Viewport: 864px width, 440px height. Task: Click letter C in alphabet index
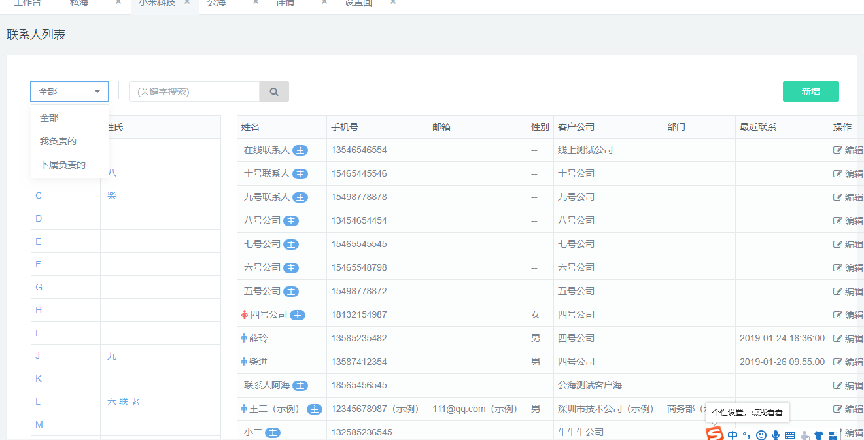39,195
